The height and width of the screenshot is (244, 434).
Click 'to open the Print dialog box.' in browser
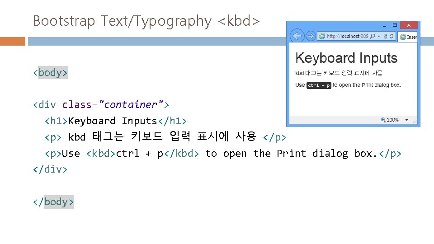[367, 85]
